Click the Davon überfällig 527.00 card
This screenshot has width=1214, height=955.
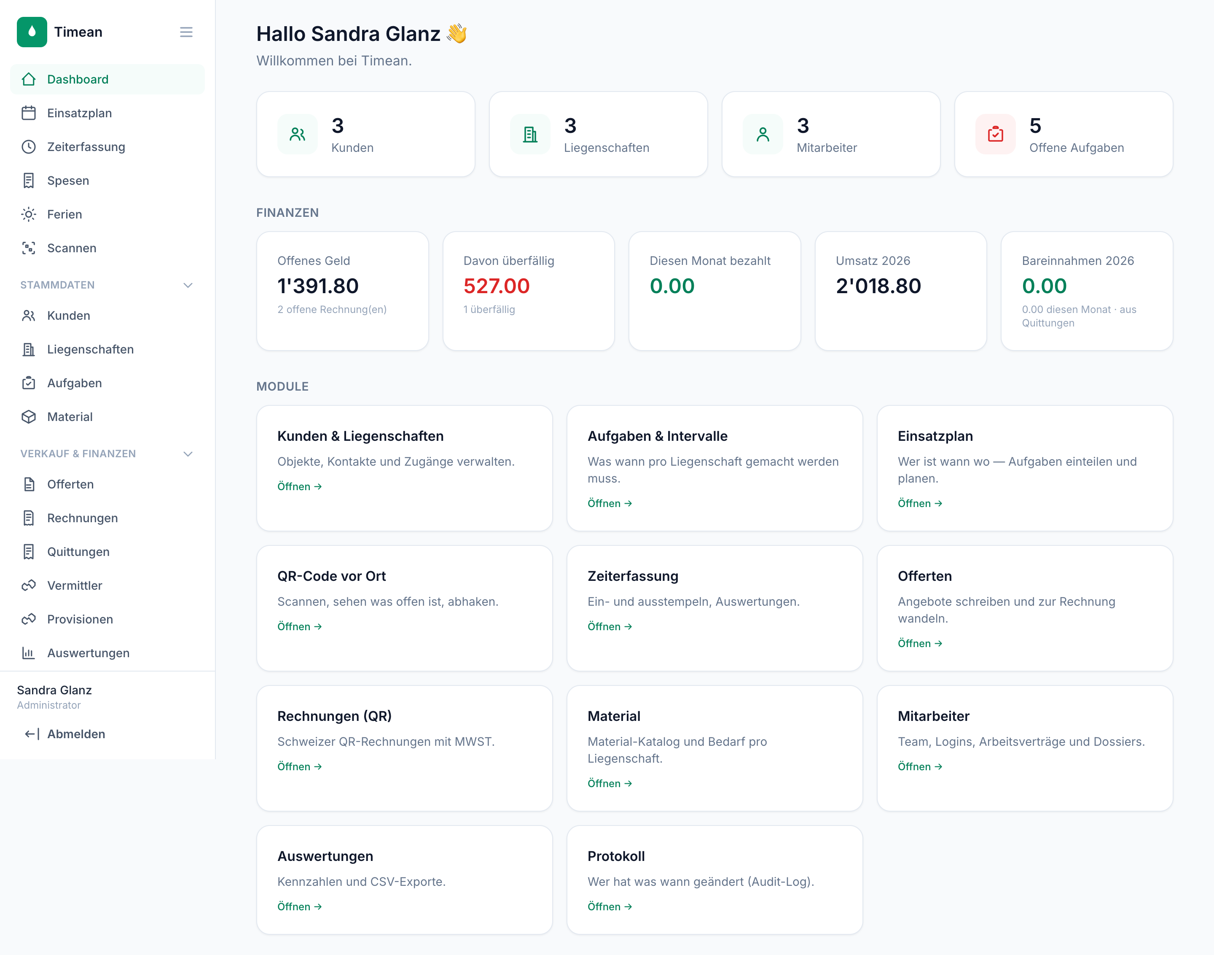coord(529,291)
